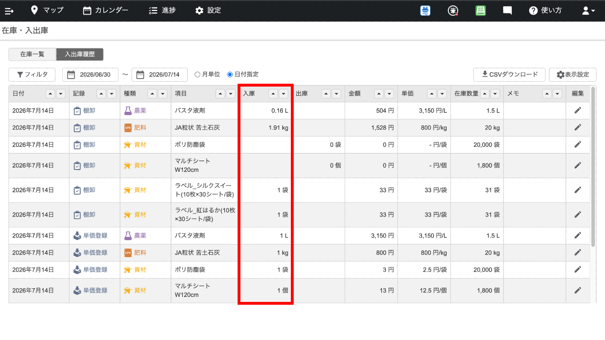Open 設定 in the top navigation
Image resolution: width=605 pixels, height=340 pixels.
click(x=208, y=10)
